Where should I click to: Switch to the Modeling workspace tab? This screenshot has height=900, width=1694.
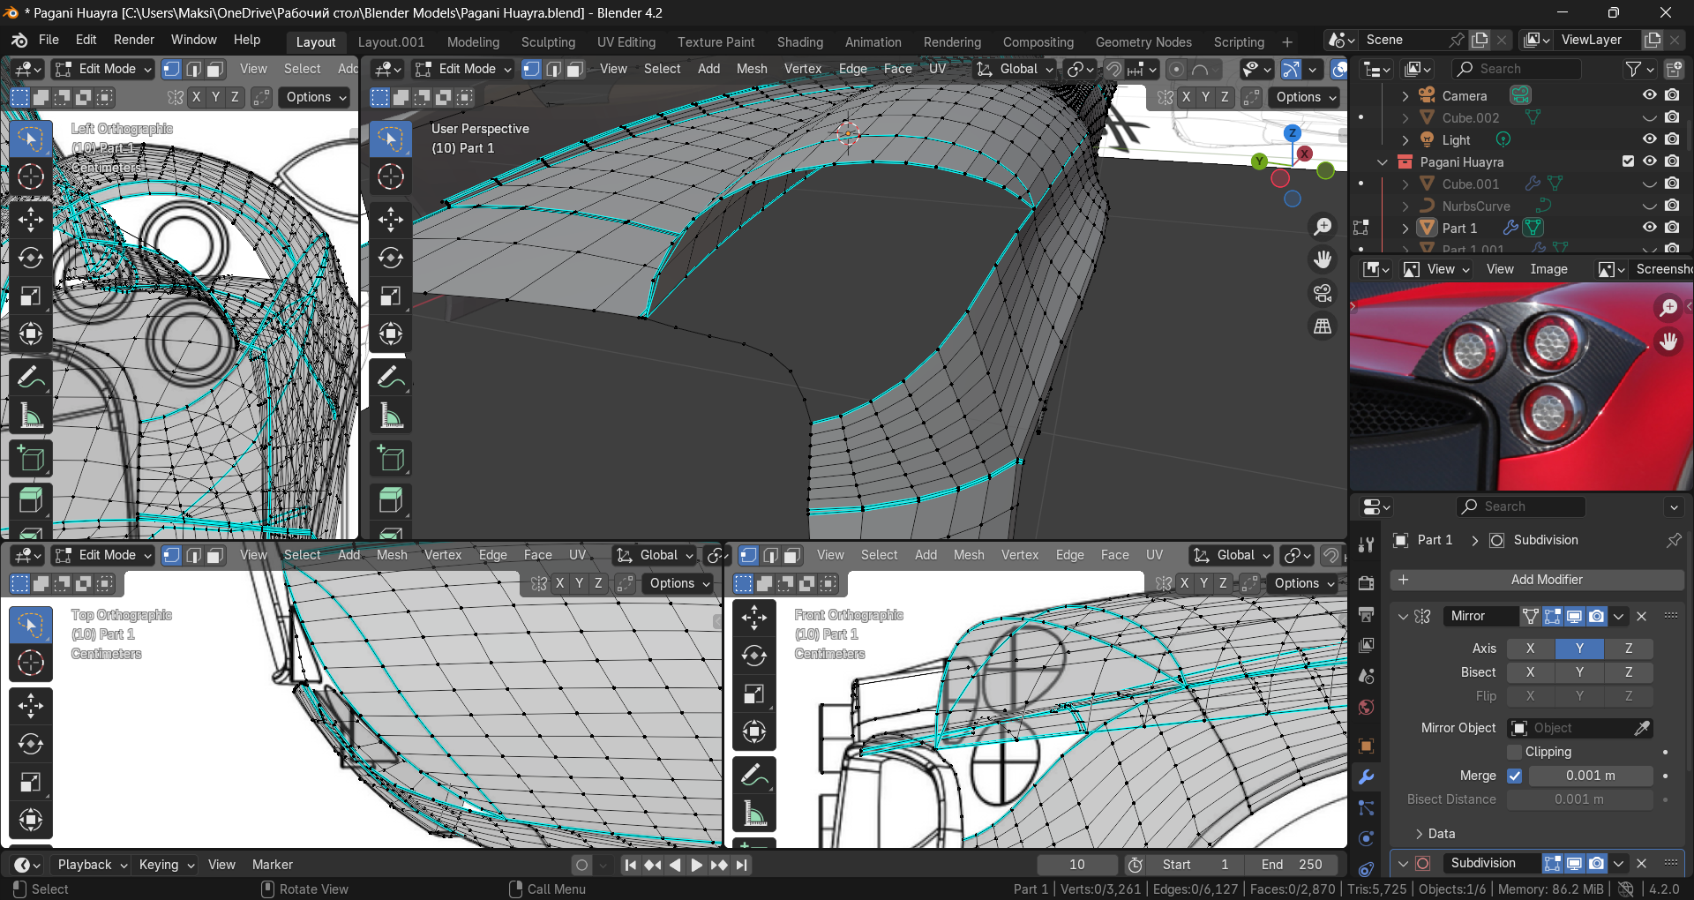473,42
